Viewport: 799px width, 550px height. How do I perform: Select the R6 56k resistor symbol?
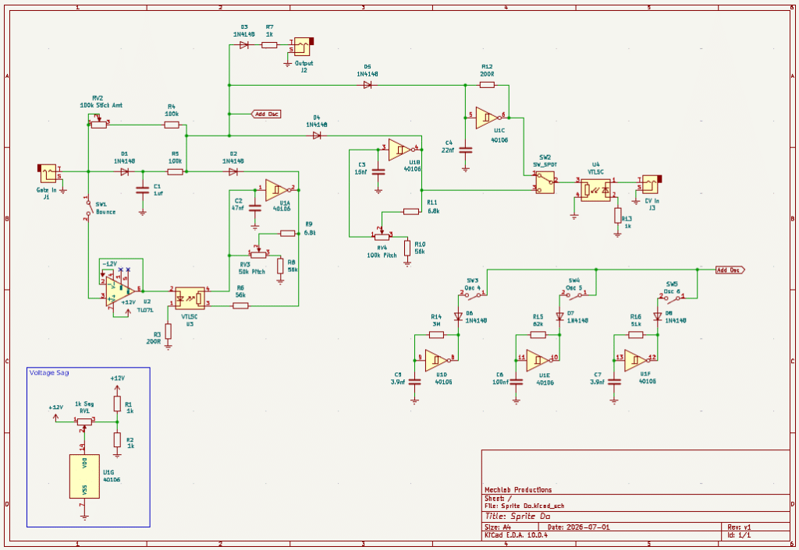[x=240, y=305]
